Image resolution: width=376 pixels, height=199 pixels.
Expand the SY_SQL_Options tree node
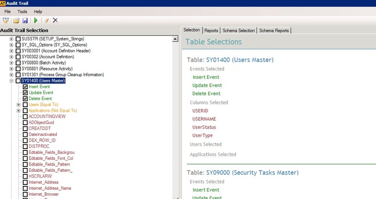point(11,45)
